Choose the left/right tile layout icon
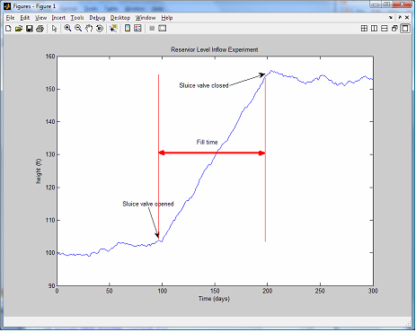The width and height of the screenshot is (416, 332). pyautogui.click(x=374, y=29)
